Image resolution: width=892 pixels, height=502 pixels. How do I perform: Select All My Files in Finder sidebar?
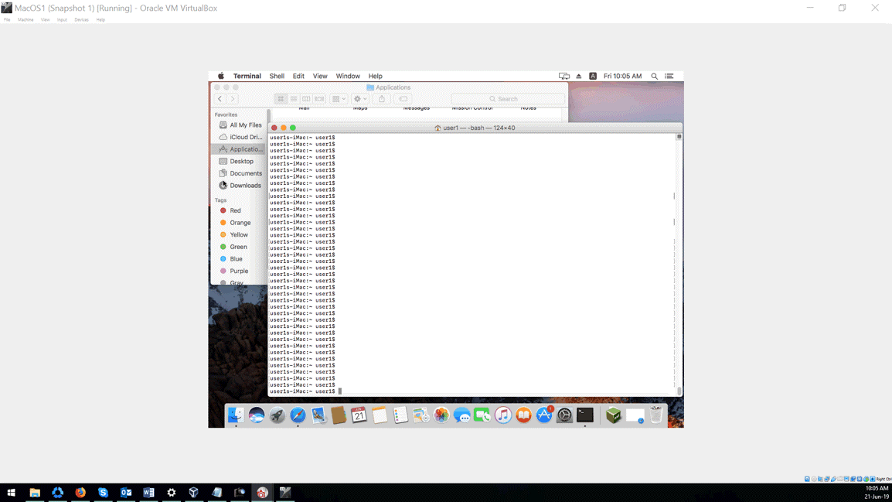240,125
